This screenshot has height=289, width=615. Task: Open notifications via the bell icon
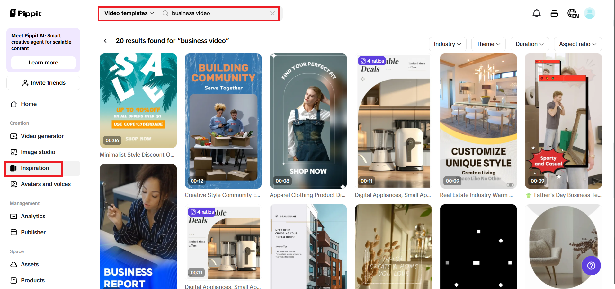pyautogui.click(x=536, y=13)
